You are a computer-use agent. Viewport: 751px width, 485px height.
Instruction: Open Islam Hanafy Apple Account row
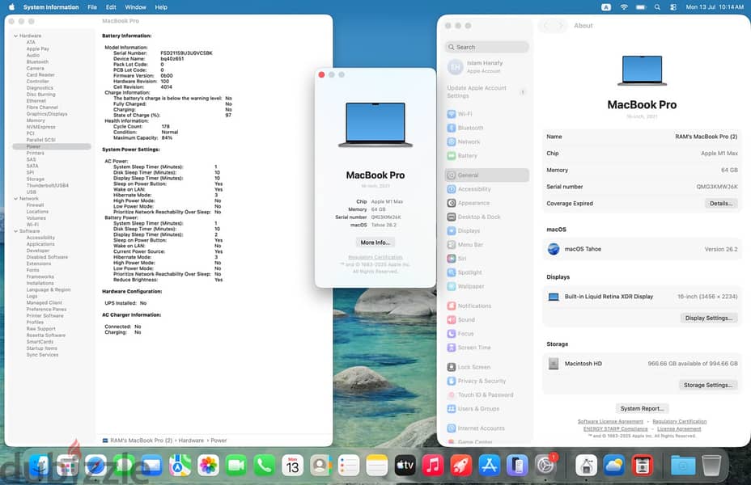(x=486, y=67)
